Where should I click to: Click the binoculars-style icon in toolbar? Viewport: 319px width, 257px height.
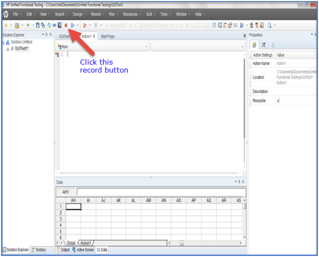pos(252,25)
